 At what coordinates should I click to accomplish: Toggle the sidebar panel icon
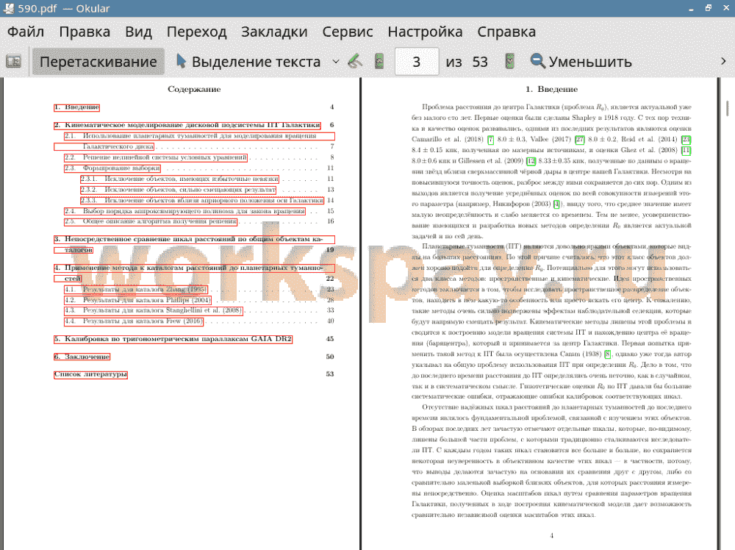tap(13, 62)
